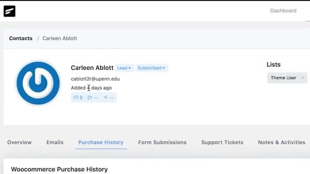Switch to the Overview tab
310x174 pixels.
[19, 142]
